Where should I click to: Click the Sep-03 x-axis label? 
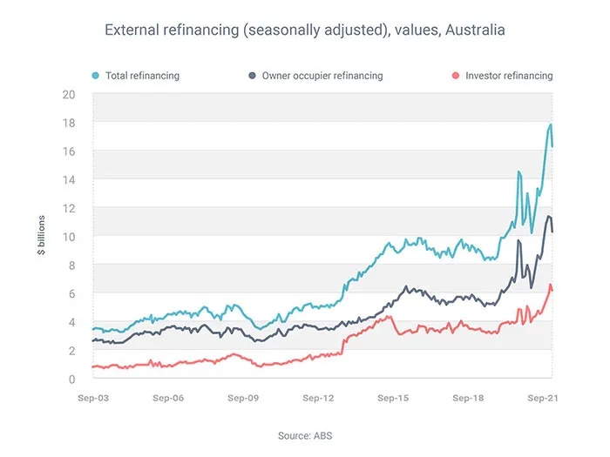[x=93, y=397]
